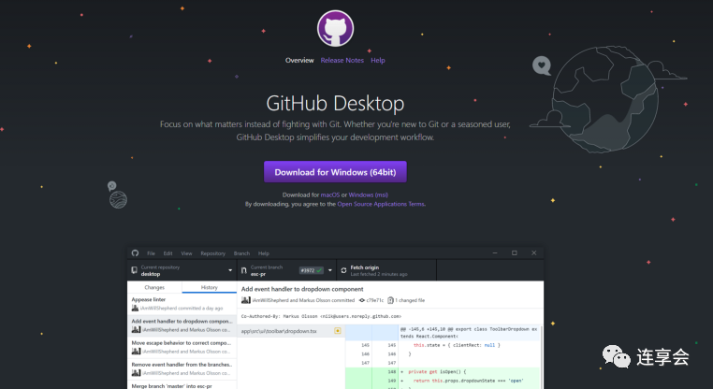Expand the Current repository dropdown
The height and width of the screenshot is (389, 713).
point(182,270)
